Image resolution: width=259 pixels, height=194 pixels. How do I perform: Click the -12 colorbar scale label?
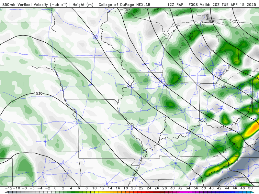[9, 188]
